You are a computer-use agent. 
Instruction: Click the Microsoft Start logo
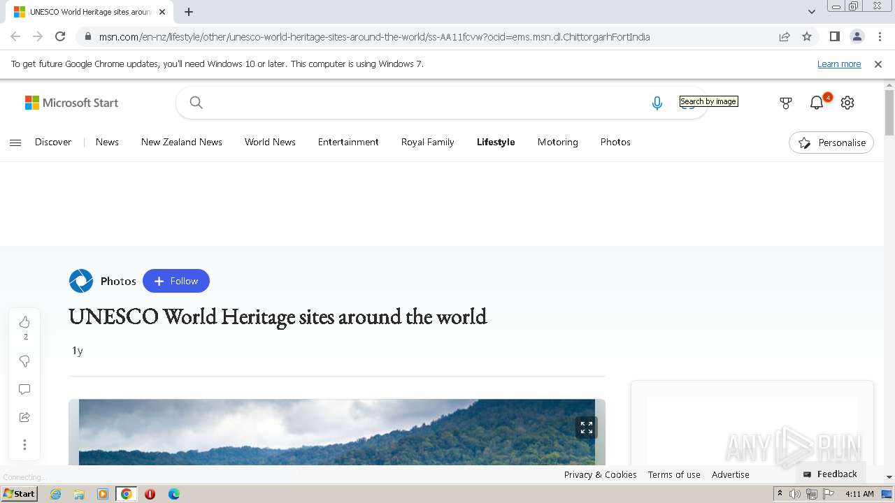tap(71, 103)
